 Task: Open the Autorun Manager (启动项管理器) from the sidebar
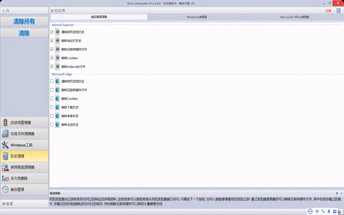[24, 122]
